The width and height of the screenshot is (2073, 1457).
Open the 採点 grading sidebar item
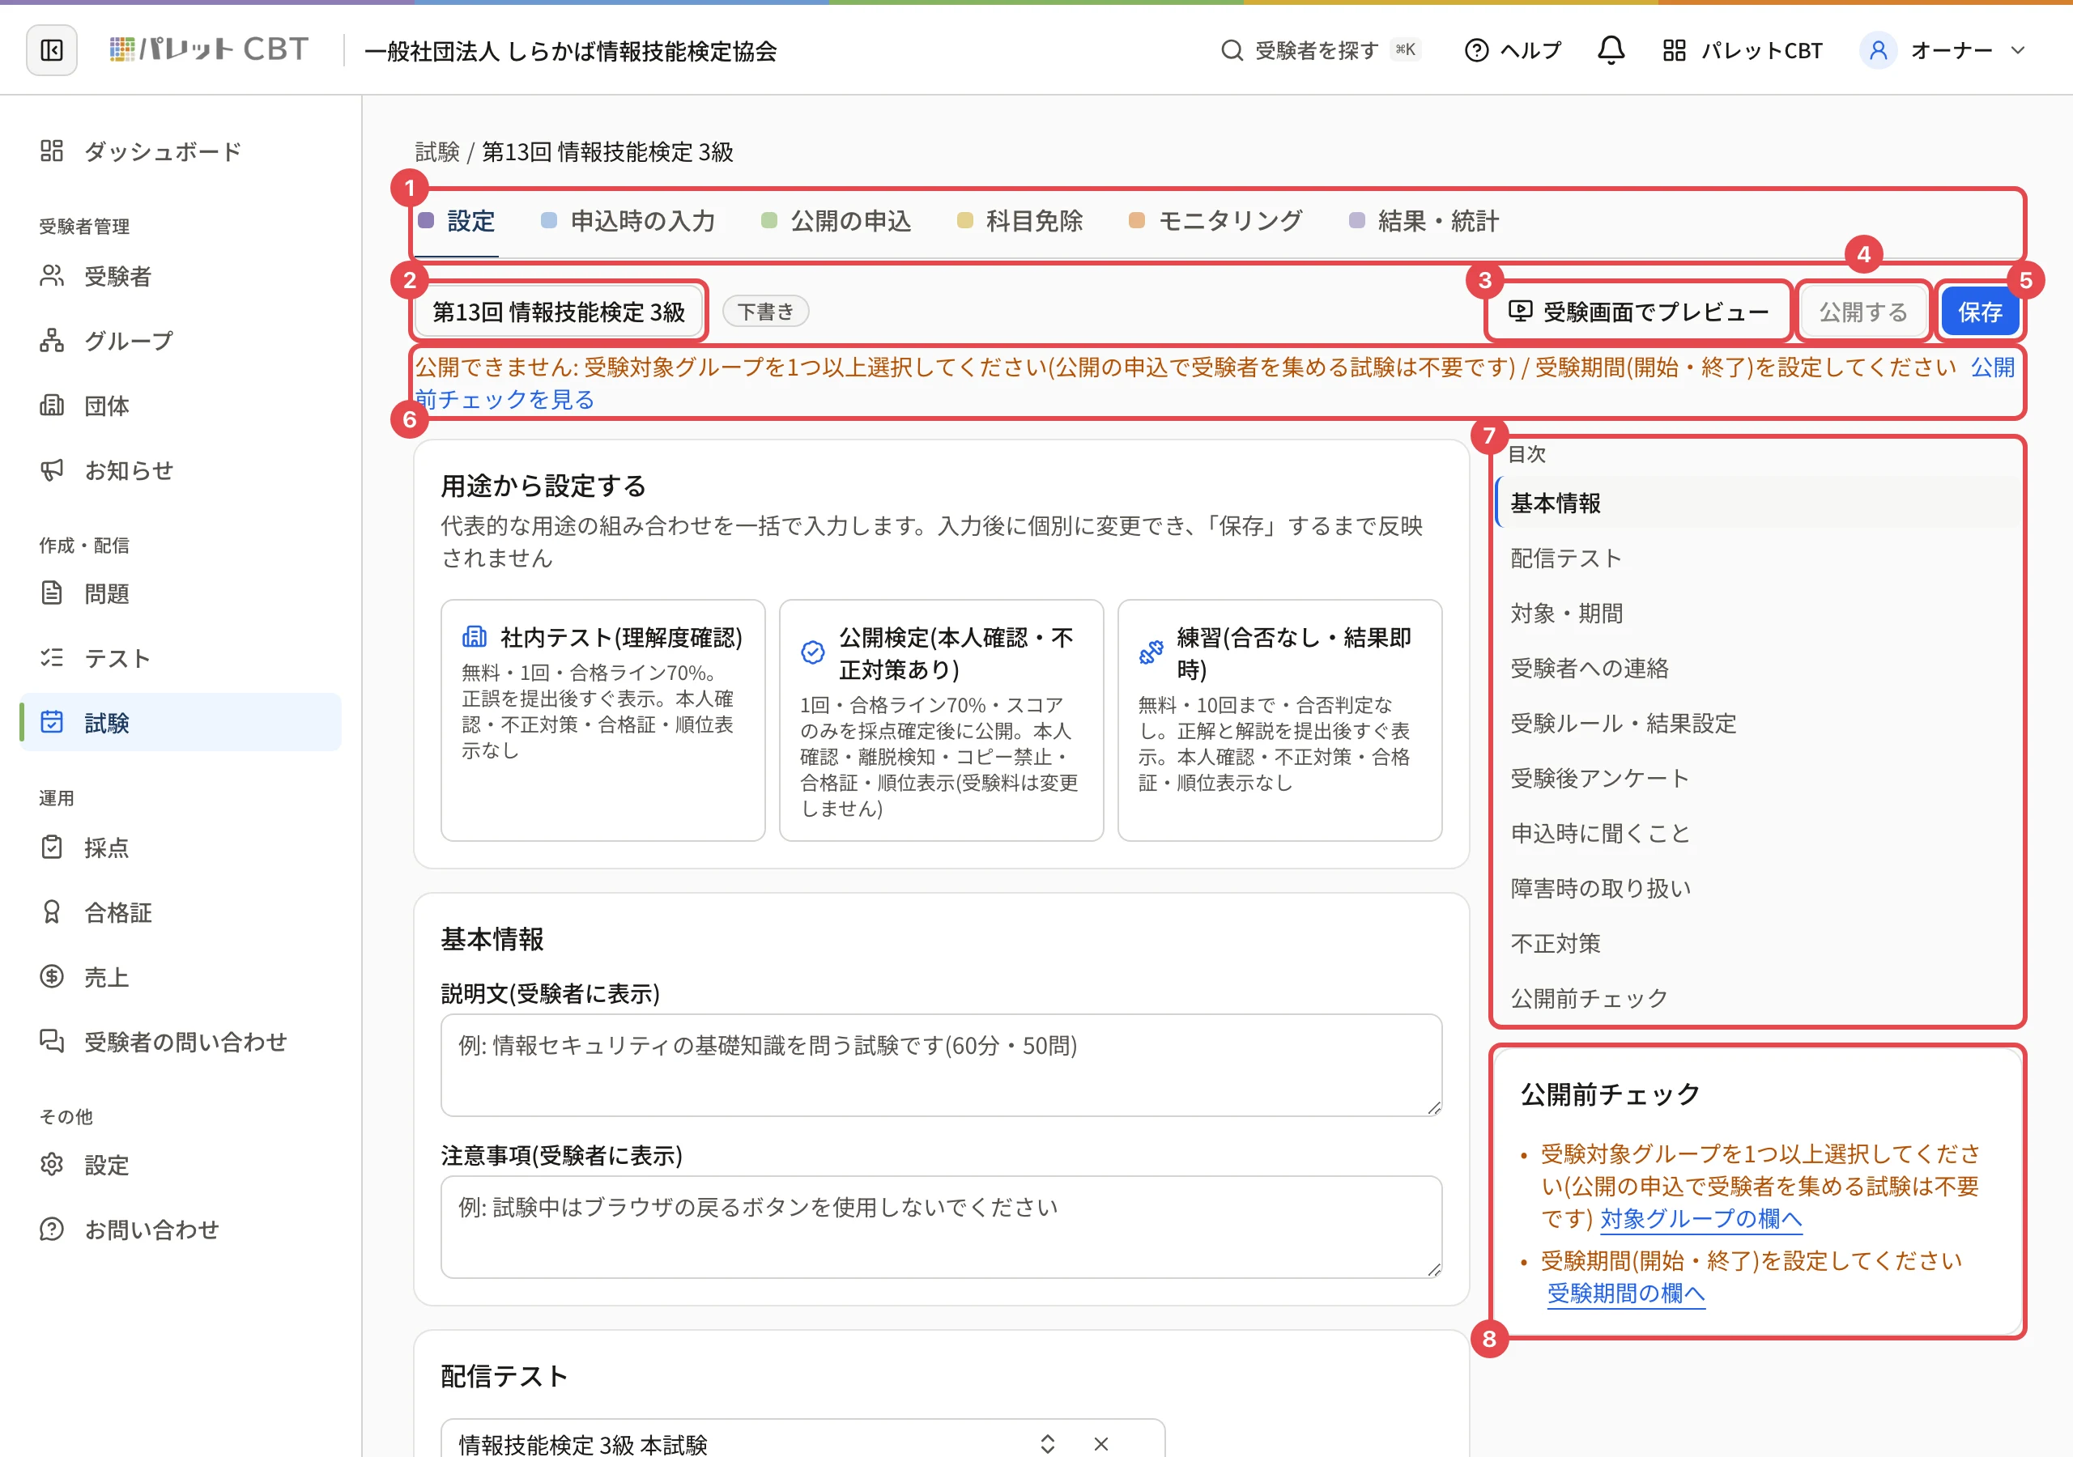click(x=181, y=847)
